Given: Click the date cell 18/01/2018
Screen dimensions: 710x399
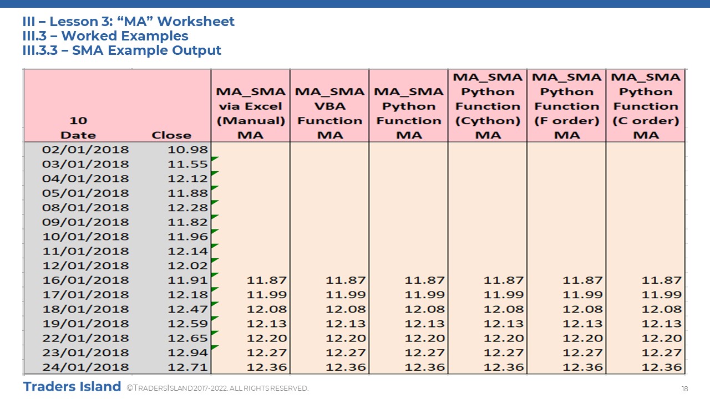Looking at the screenshot, I should [x=85, y=309].
